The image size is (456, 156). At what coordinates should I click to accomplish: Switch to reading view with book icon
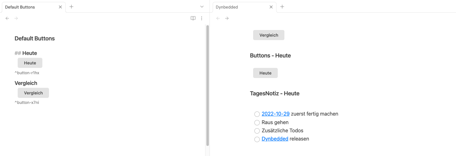[x=193, y=18]
